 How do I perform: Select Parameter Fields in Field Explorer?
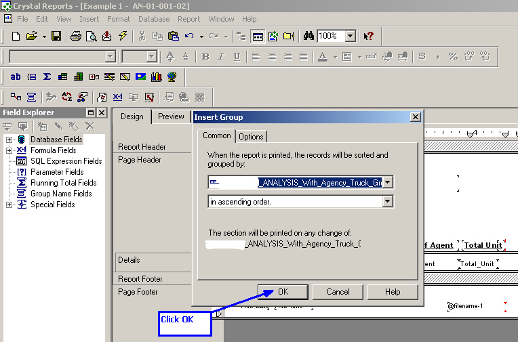click(57, 172)
